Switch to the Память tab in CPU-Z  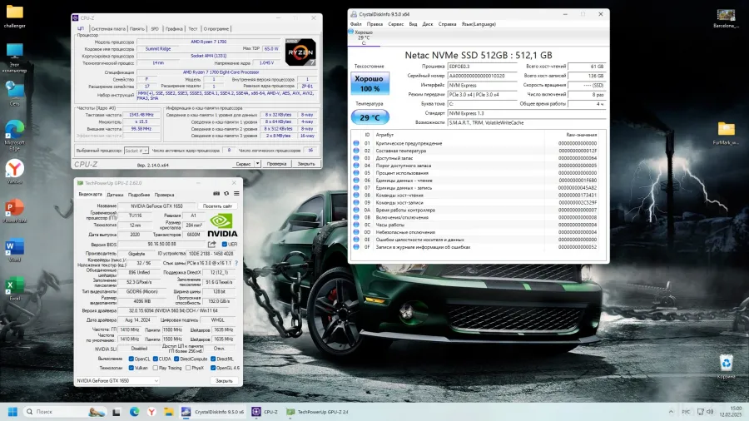tap(137, 28)
